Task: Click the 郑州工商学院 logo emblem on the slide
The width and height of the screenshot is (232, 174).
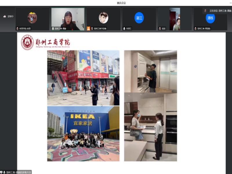Action: coord(27,42)
